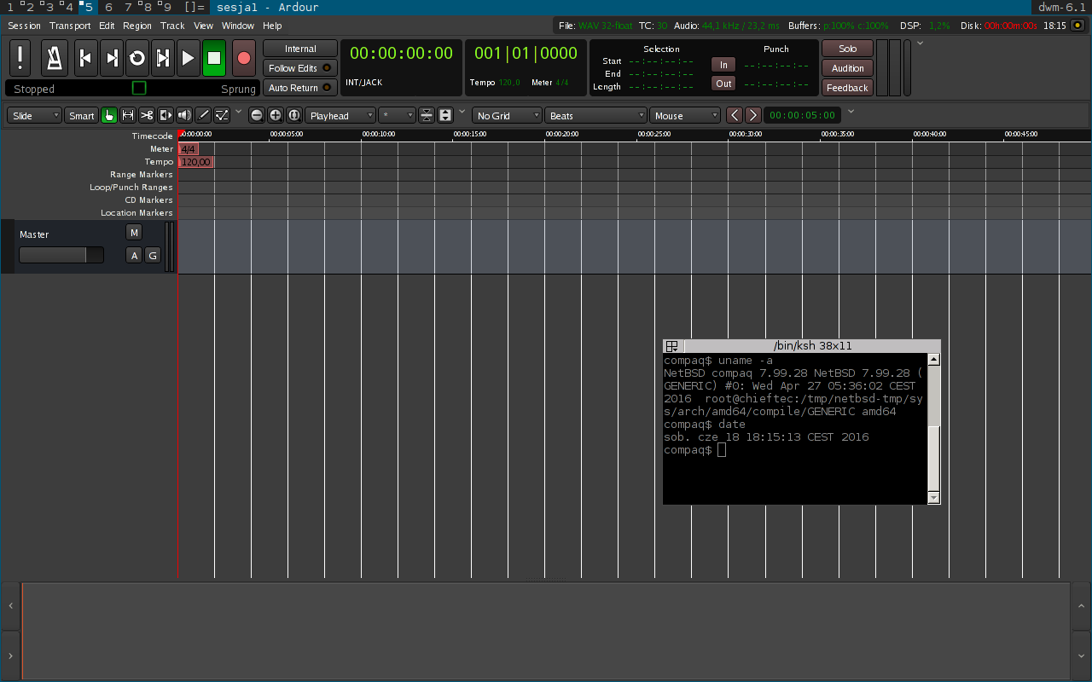This screenshot has height=682, width=1092.
Task: Click the 4/4 meter marker
Action: pos(189,149)
